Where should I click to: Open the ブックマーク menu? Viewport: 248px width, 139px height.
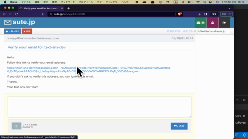68,2
